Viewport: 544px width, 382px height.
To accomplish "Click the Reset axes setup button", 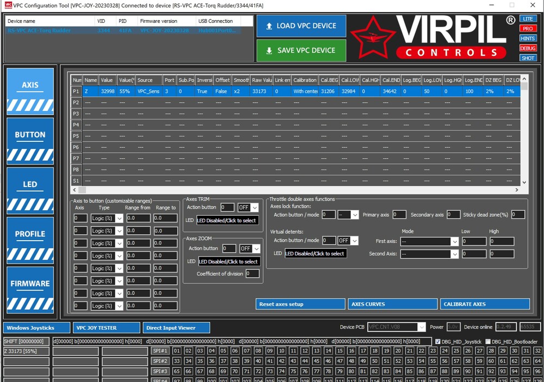I will (x=300, y=304).
